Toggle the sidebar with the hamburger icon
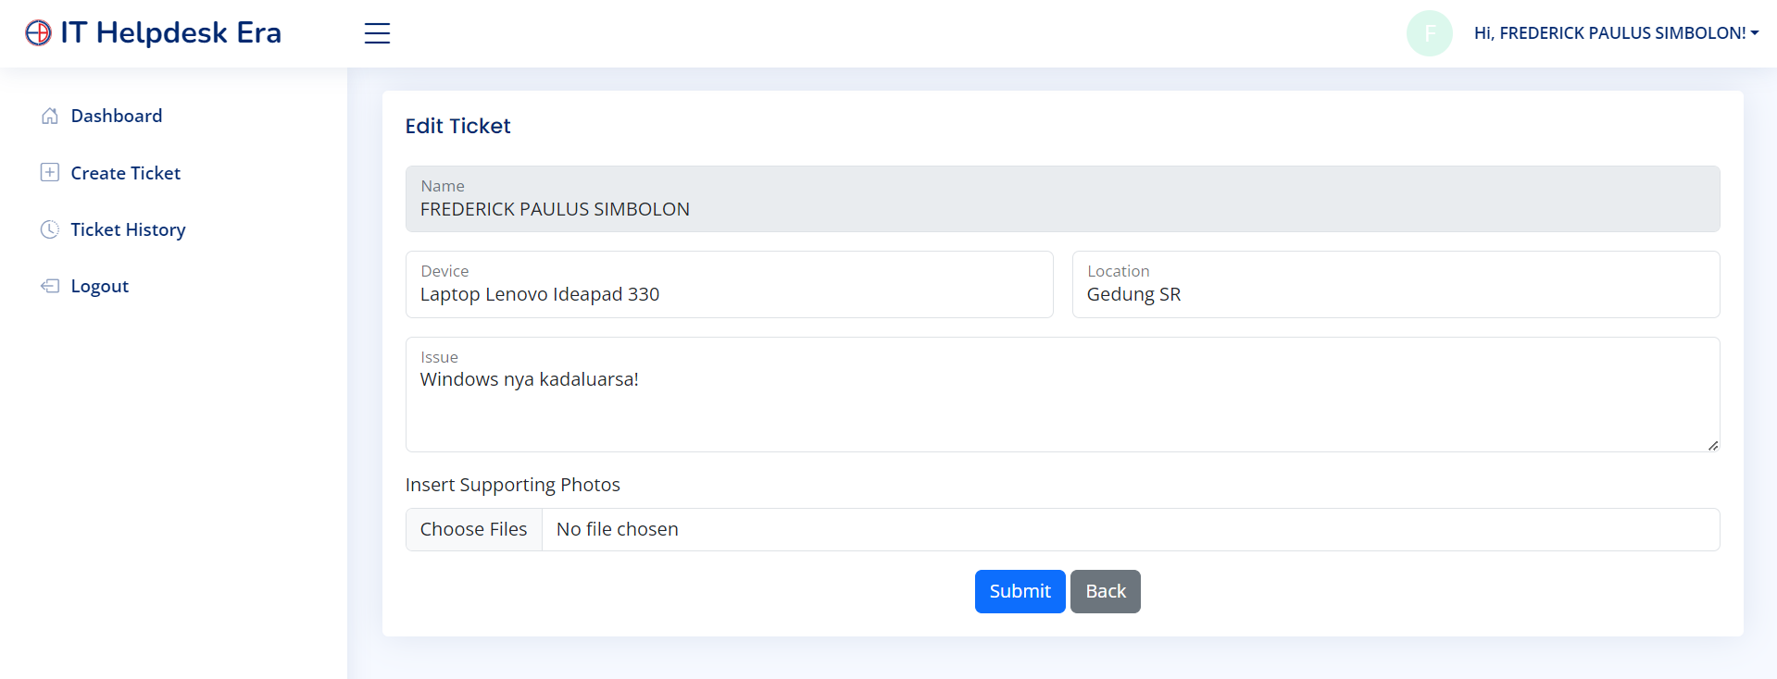1777x679 pixels. pos(377,33)
